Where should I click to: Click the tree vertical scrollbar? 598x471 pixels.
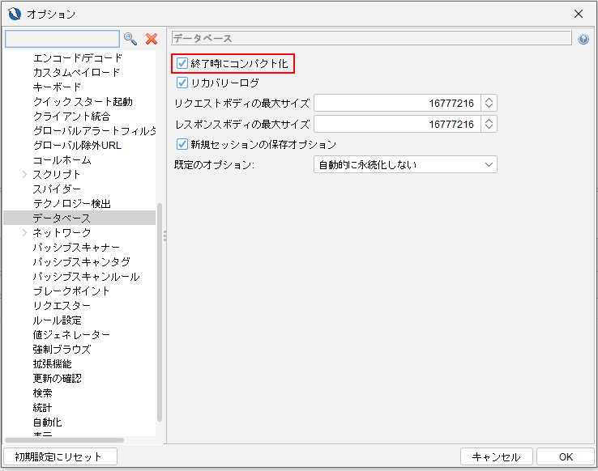pyautogui.click(x=160, y=312)
